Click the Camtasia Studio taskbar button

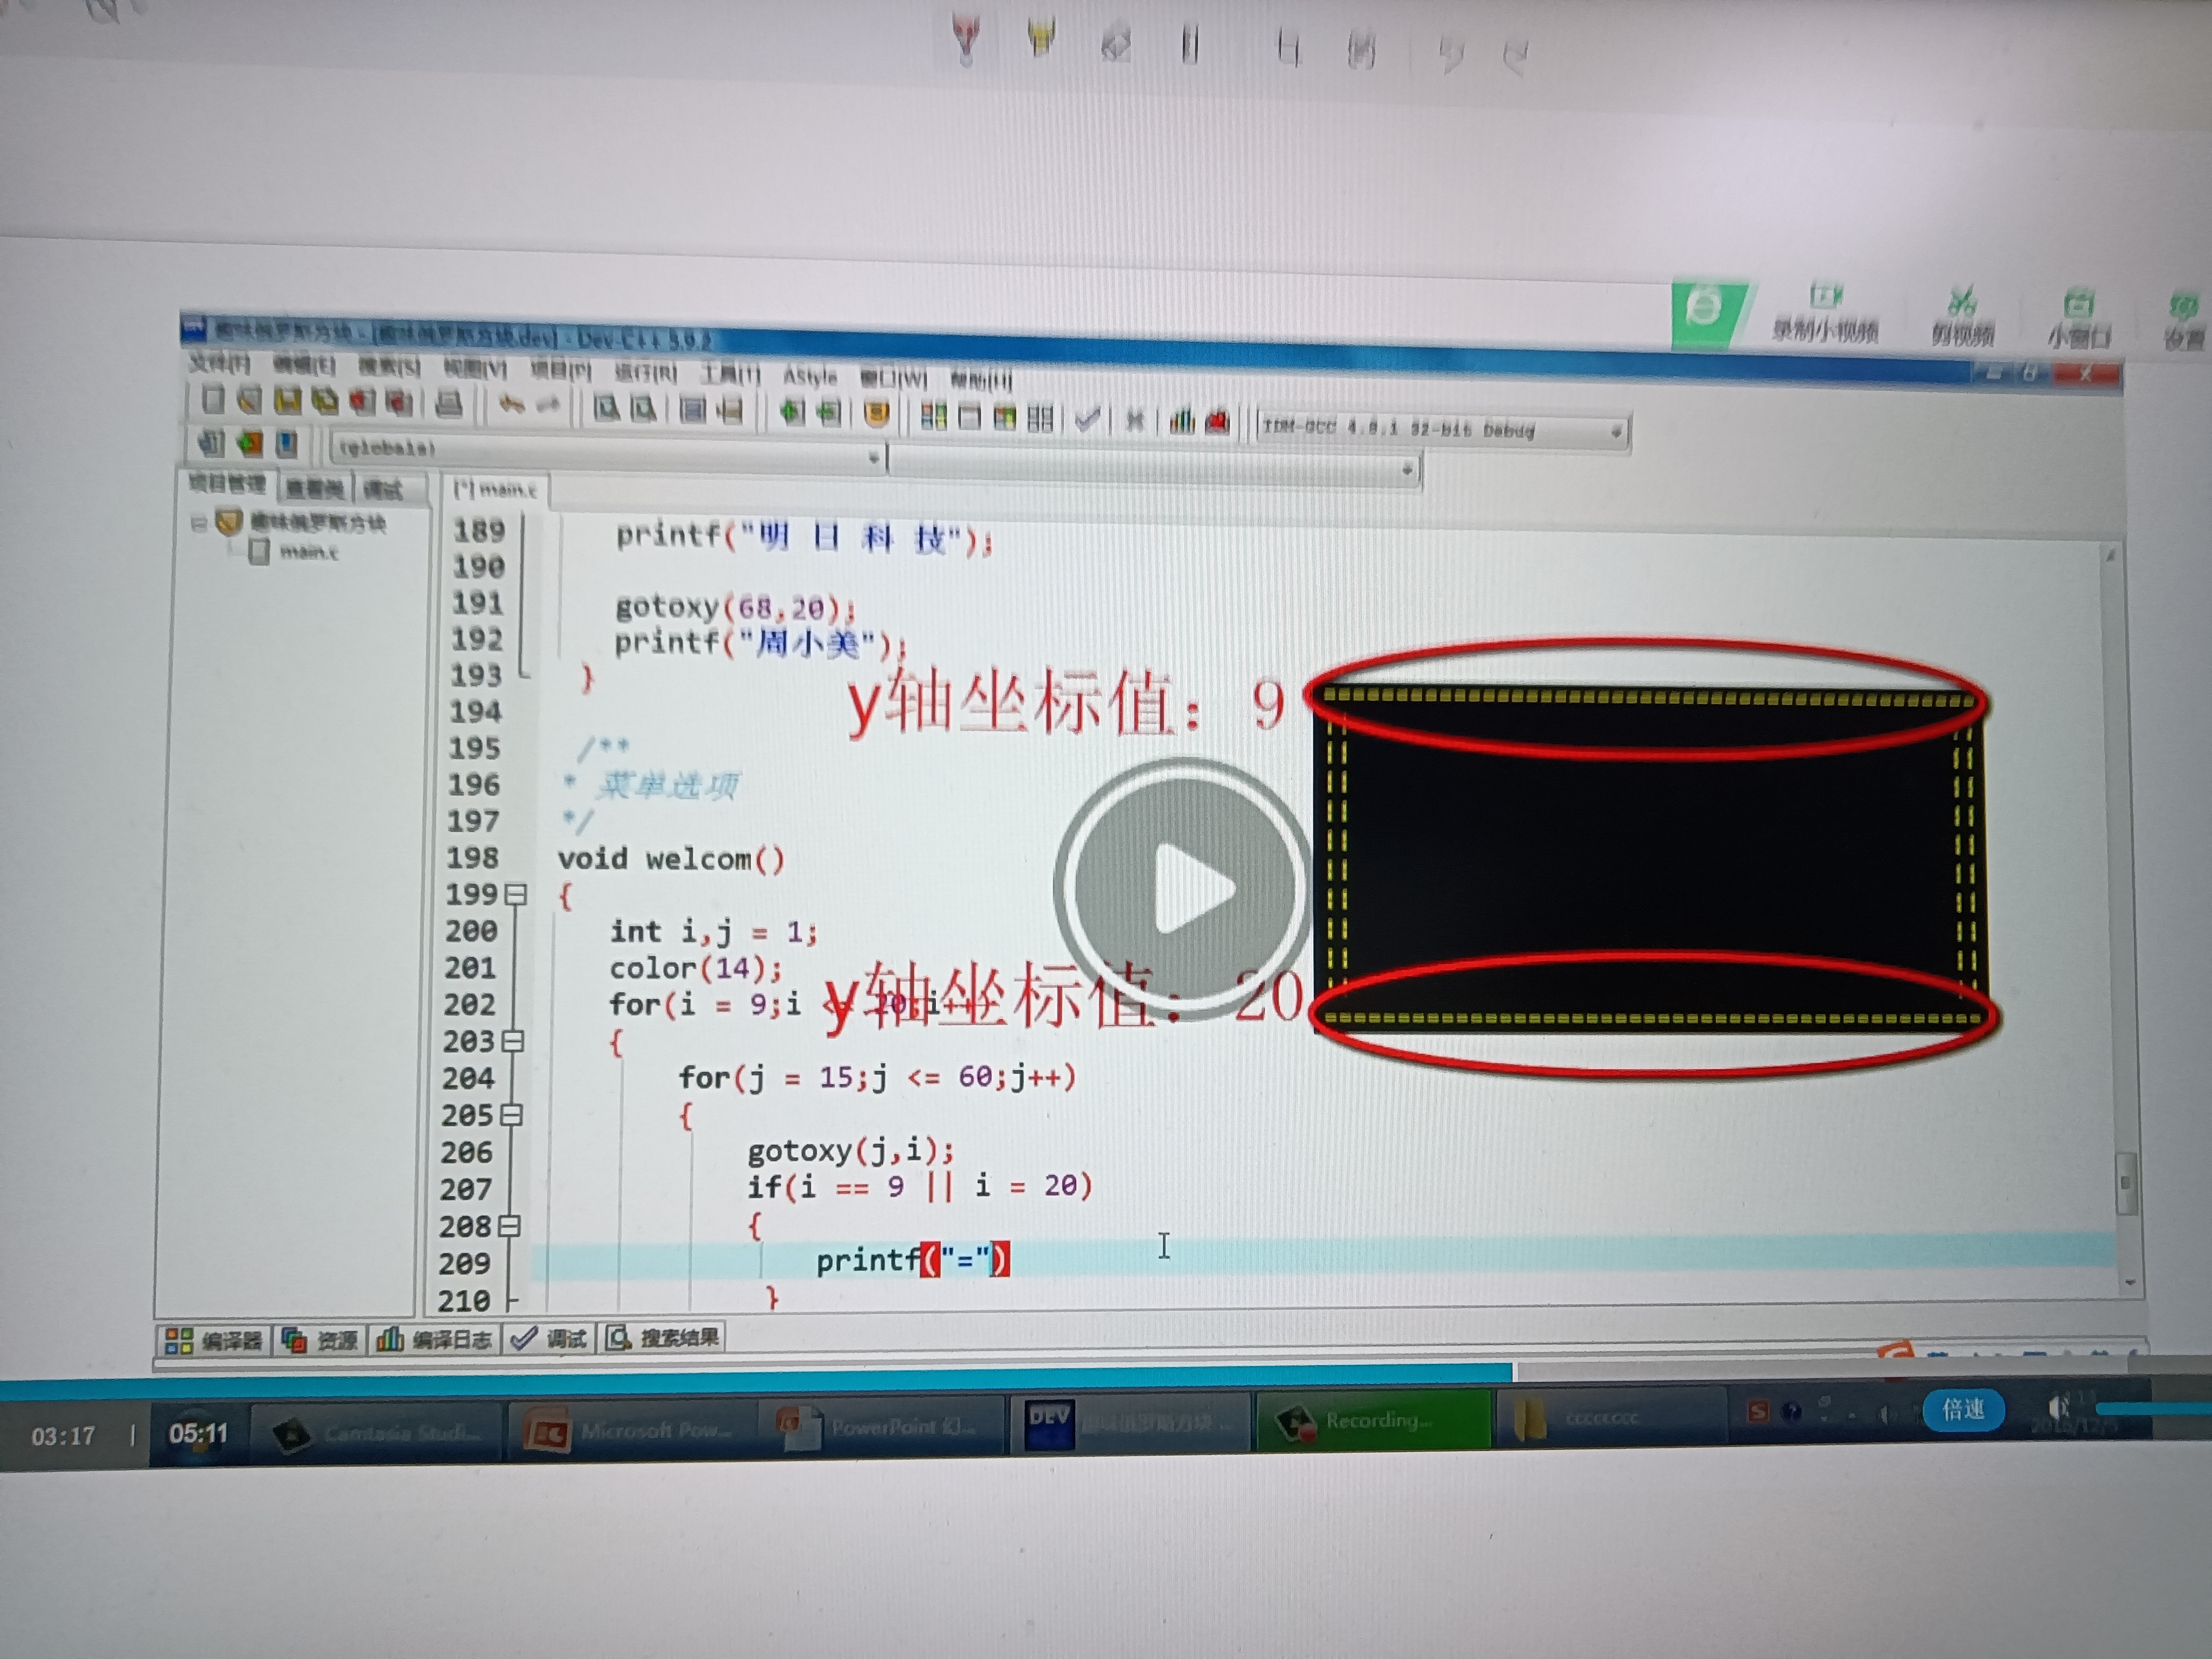(377, 1433)
